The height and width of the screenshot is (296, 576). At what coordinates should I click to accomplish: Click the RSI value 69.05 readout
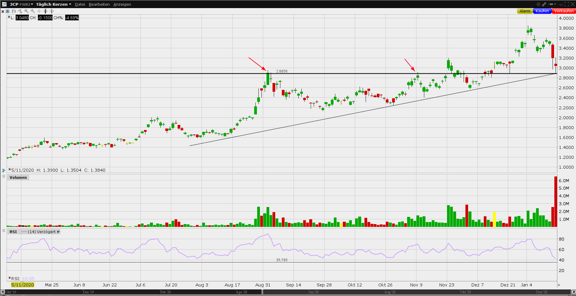pyautogui.click(x=28, y=279)
